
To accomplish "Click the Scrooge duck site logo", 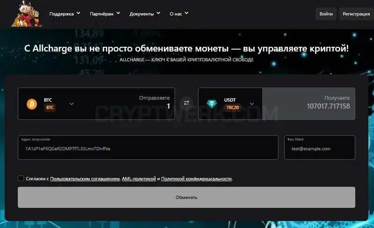I will tap(27, 14).
